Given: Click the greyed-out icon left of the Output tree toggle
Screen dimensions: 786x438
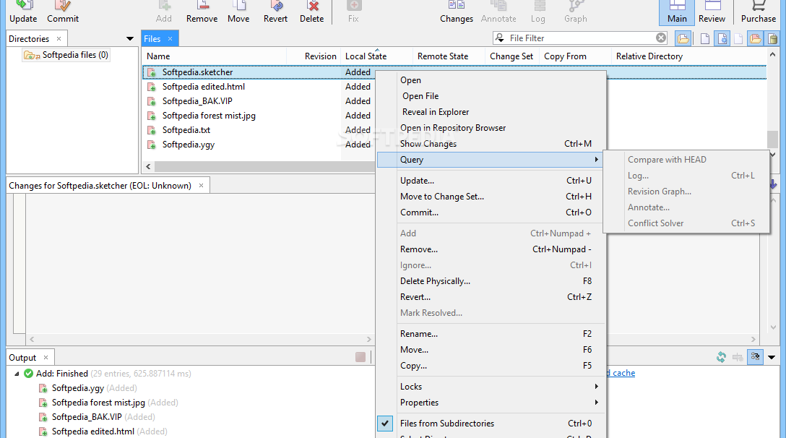Looking at the screenshot, I should 738,357.
